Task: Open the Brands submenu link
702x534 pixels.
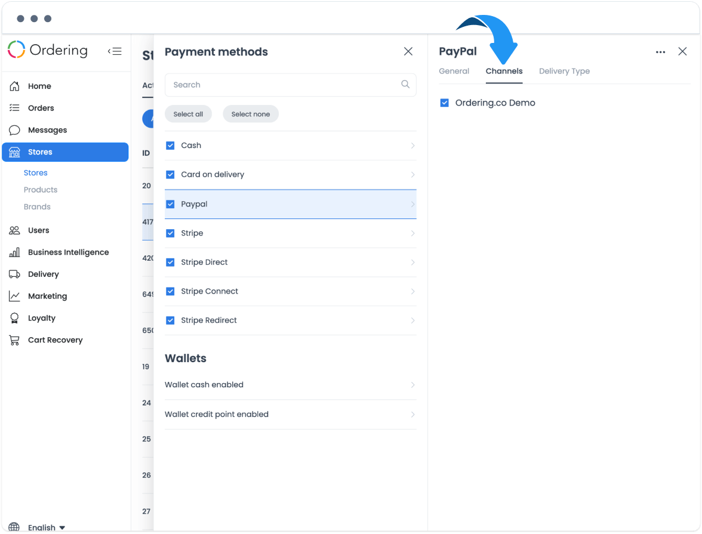Action: pos(37,207)
